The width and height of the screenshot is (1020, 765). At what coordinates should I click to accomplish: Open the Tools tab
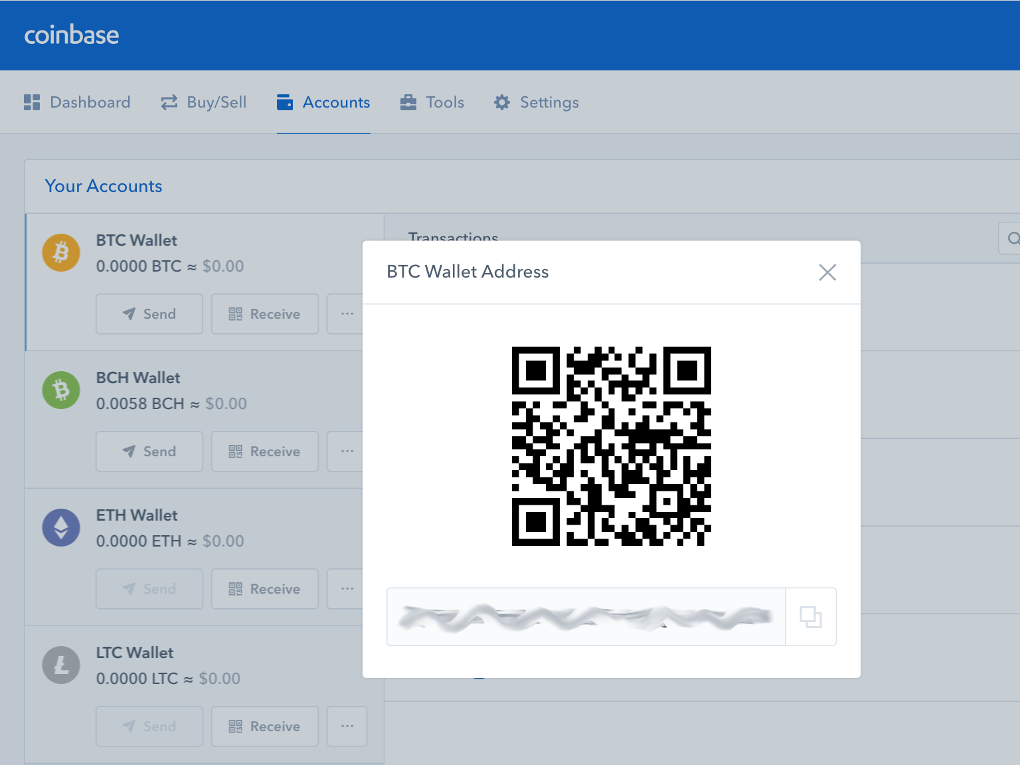point(432,102)
